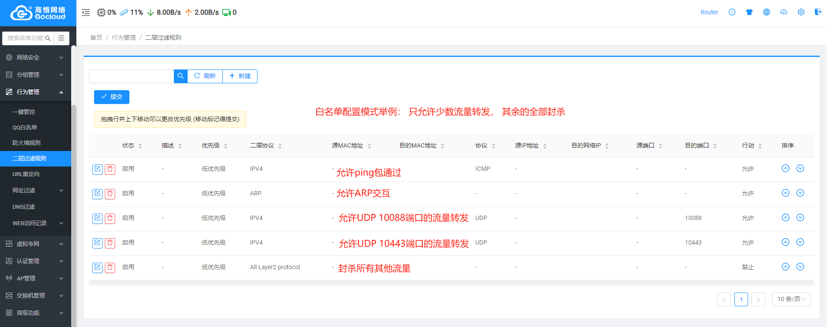Open the settings gear in top bar
Screen dimensions: 827x327
(801, 12)
